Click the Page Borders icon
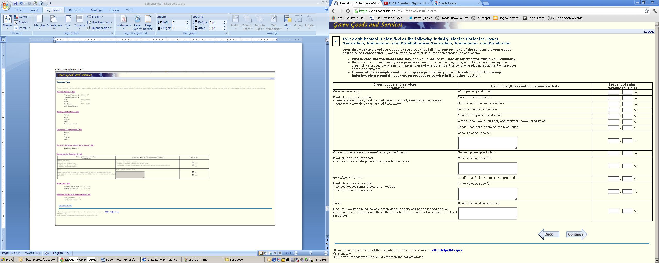This screenshot has width=659, height=263. click(x=148, y=22)
